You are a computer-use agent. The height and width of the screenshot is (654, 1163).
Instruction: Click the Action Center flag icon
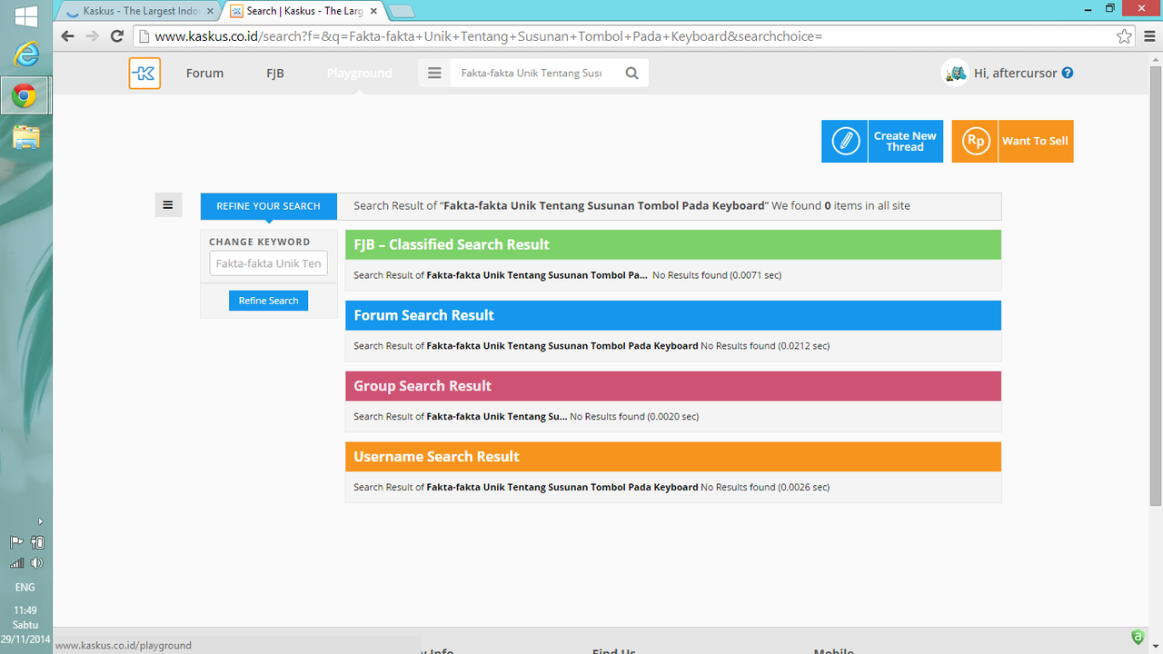16,542
